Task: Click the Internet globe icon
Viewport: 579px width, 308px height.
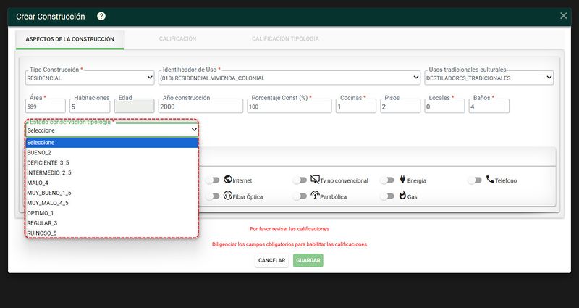Action: point(228,179)
